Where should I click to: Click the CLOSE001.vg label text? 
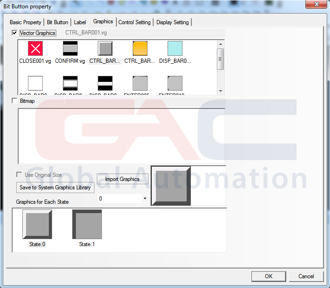35,61
